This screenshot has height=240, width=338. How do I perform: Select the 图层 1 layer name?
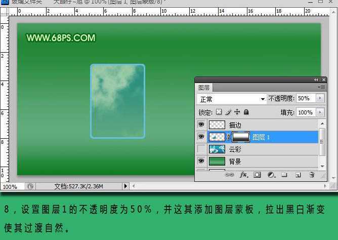pyautogui.click(x=261, y=137)
